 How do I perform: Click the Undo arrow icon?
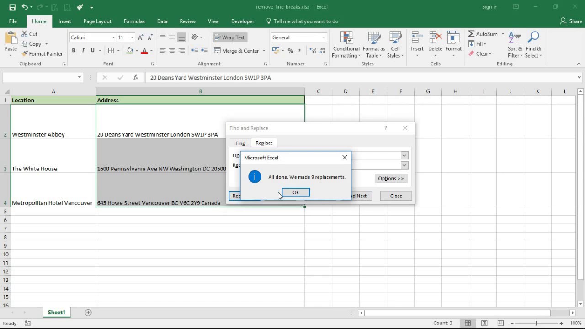(x=25, y=7)
